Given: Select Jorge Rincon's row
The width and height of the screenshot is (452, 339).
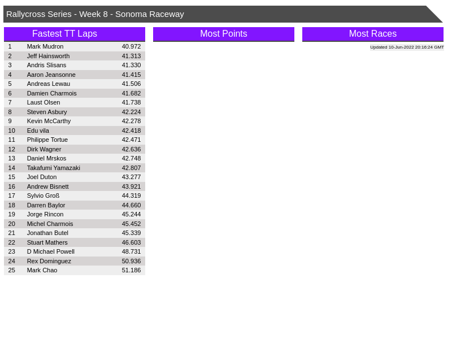Looking at the screenshot, I should click(x=45, y=214).
